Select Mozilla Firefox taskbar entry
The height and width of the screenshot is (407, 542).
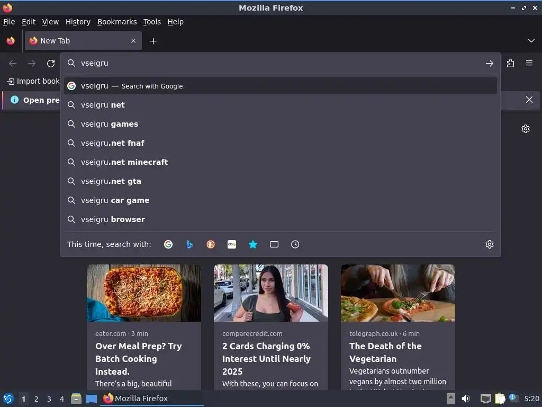click(x=152, y=399)
